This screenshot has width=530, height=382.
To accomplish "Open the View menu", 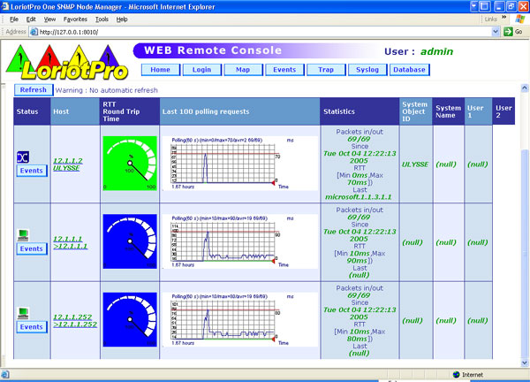I will click(x=49, y=19).
